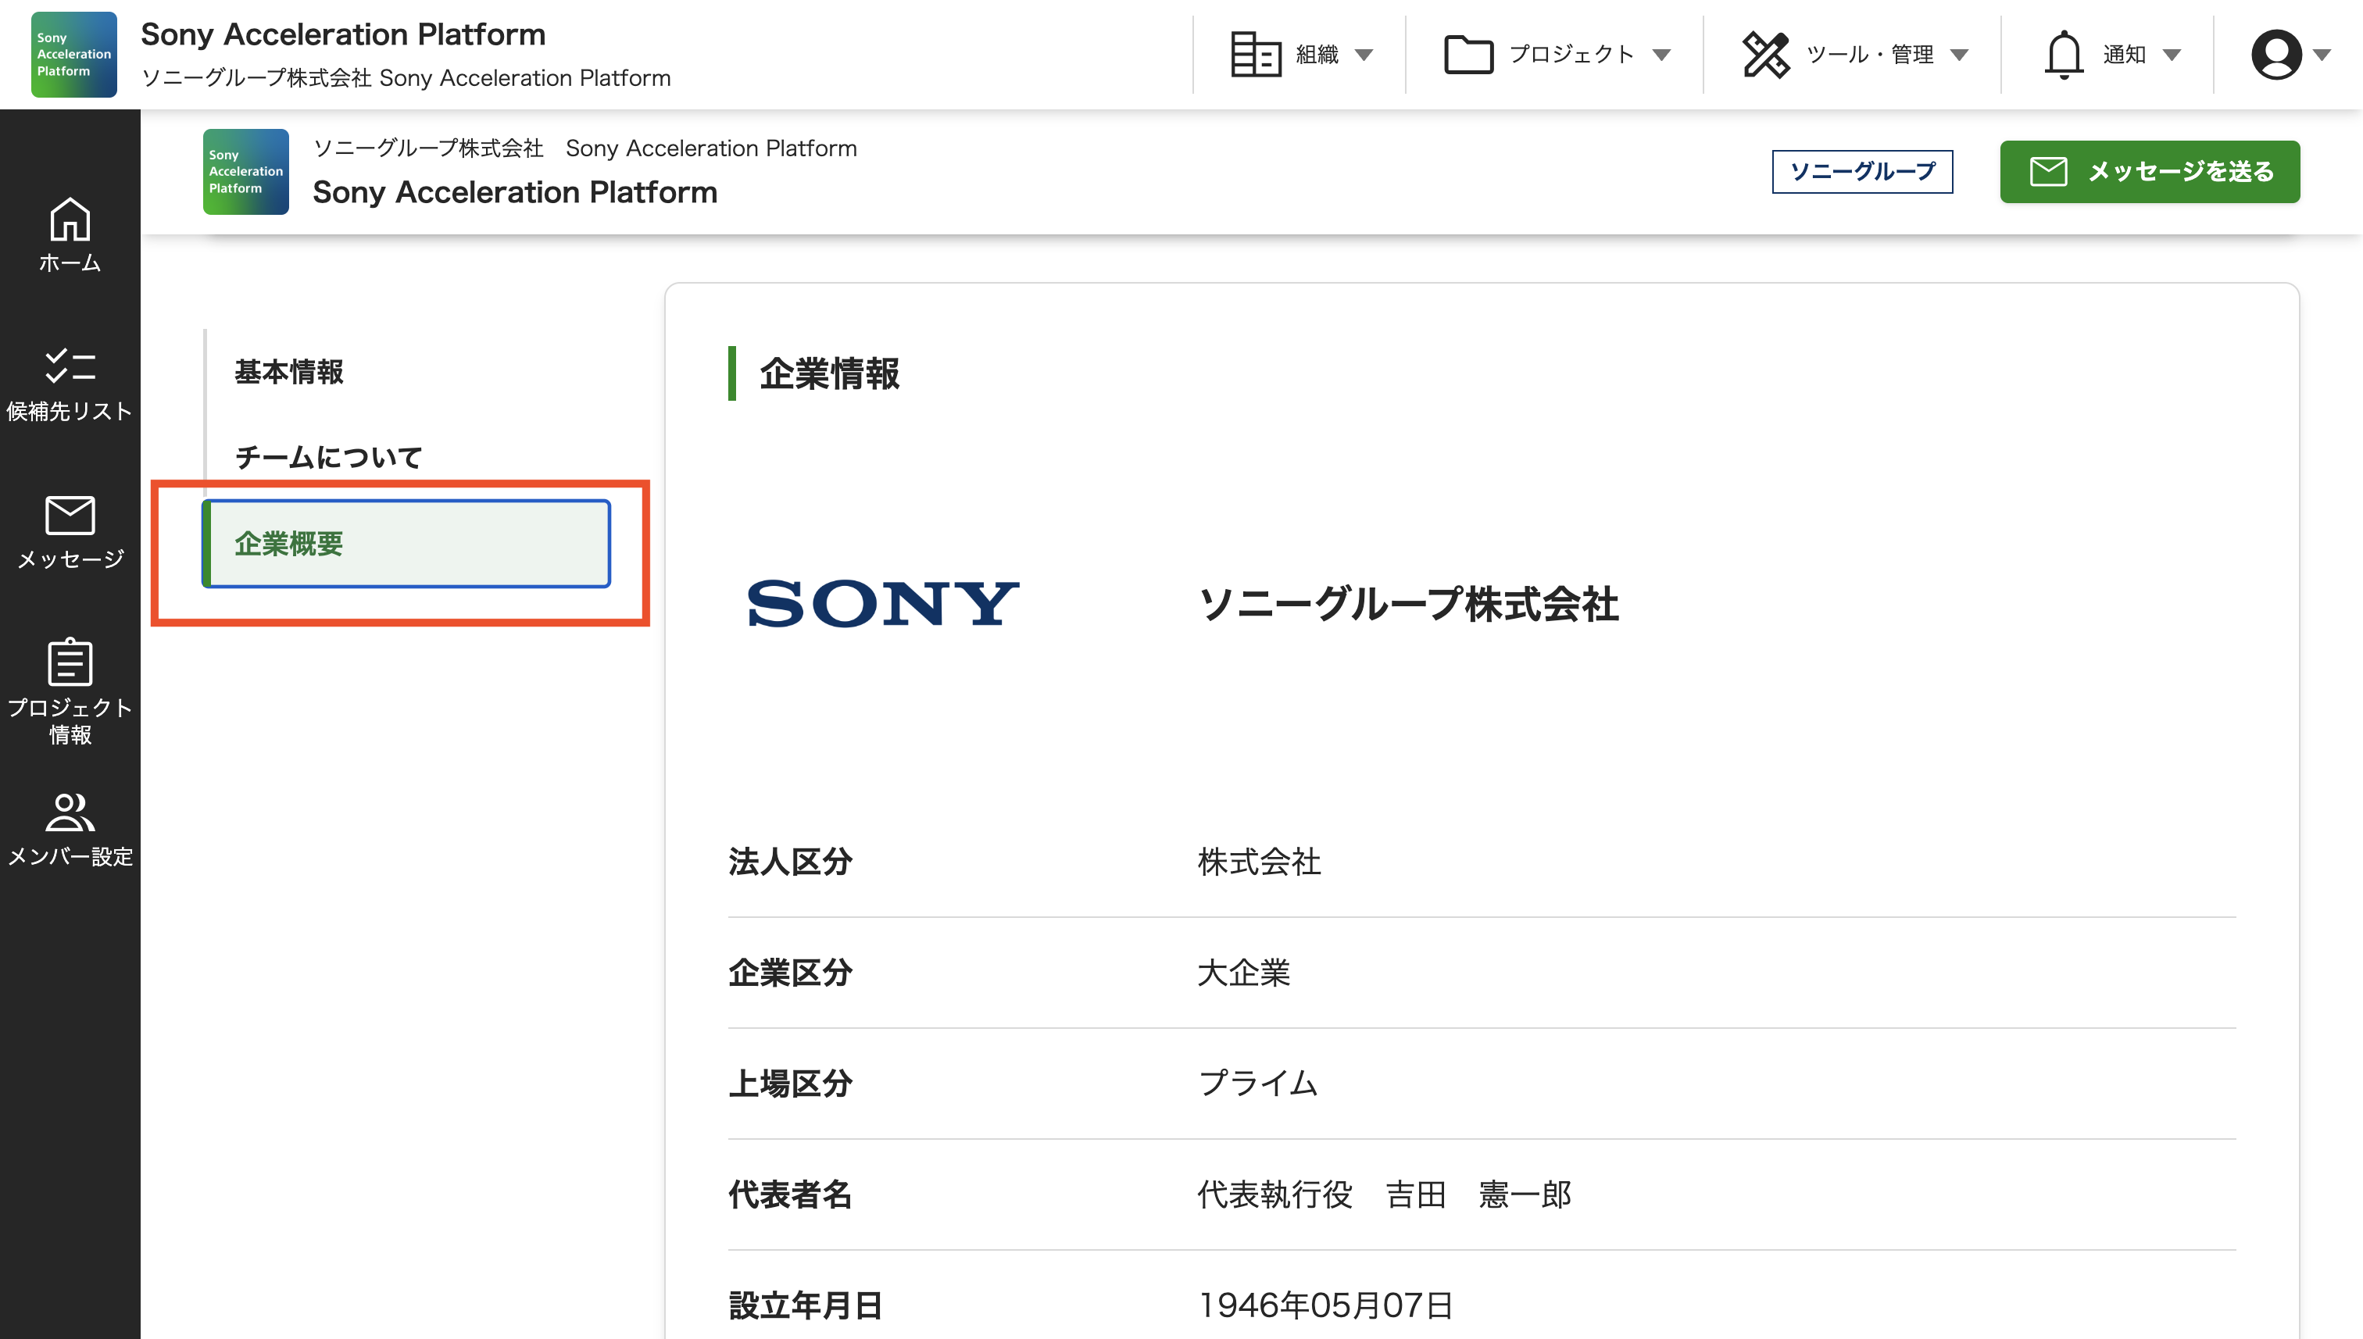Click the top bar title Sony Acceleration Platform
Screen dimensions: 2363x1339
(x=343, y=34)
